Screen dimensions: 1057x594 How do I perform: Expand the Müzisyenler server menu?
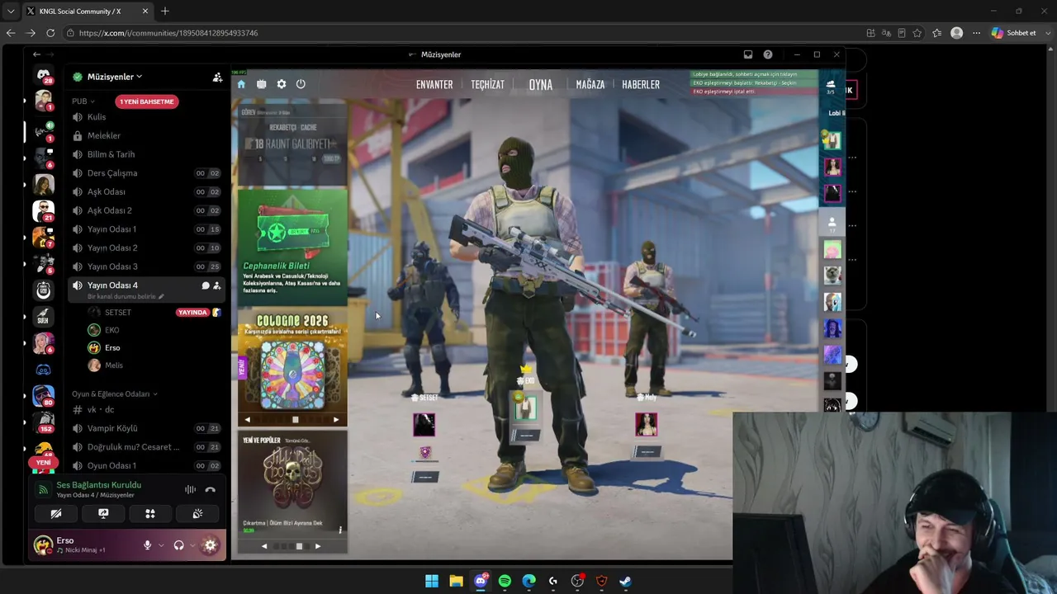pos(114,77)
